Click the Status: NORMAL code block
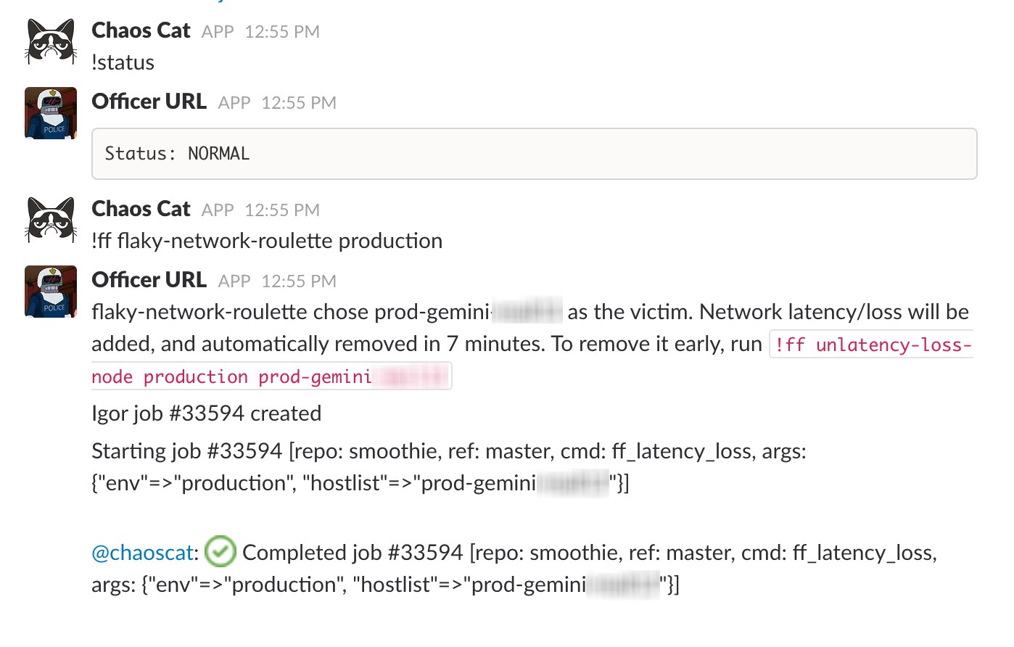This screenshot has height=647, width=1014. tap(534, 154)
